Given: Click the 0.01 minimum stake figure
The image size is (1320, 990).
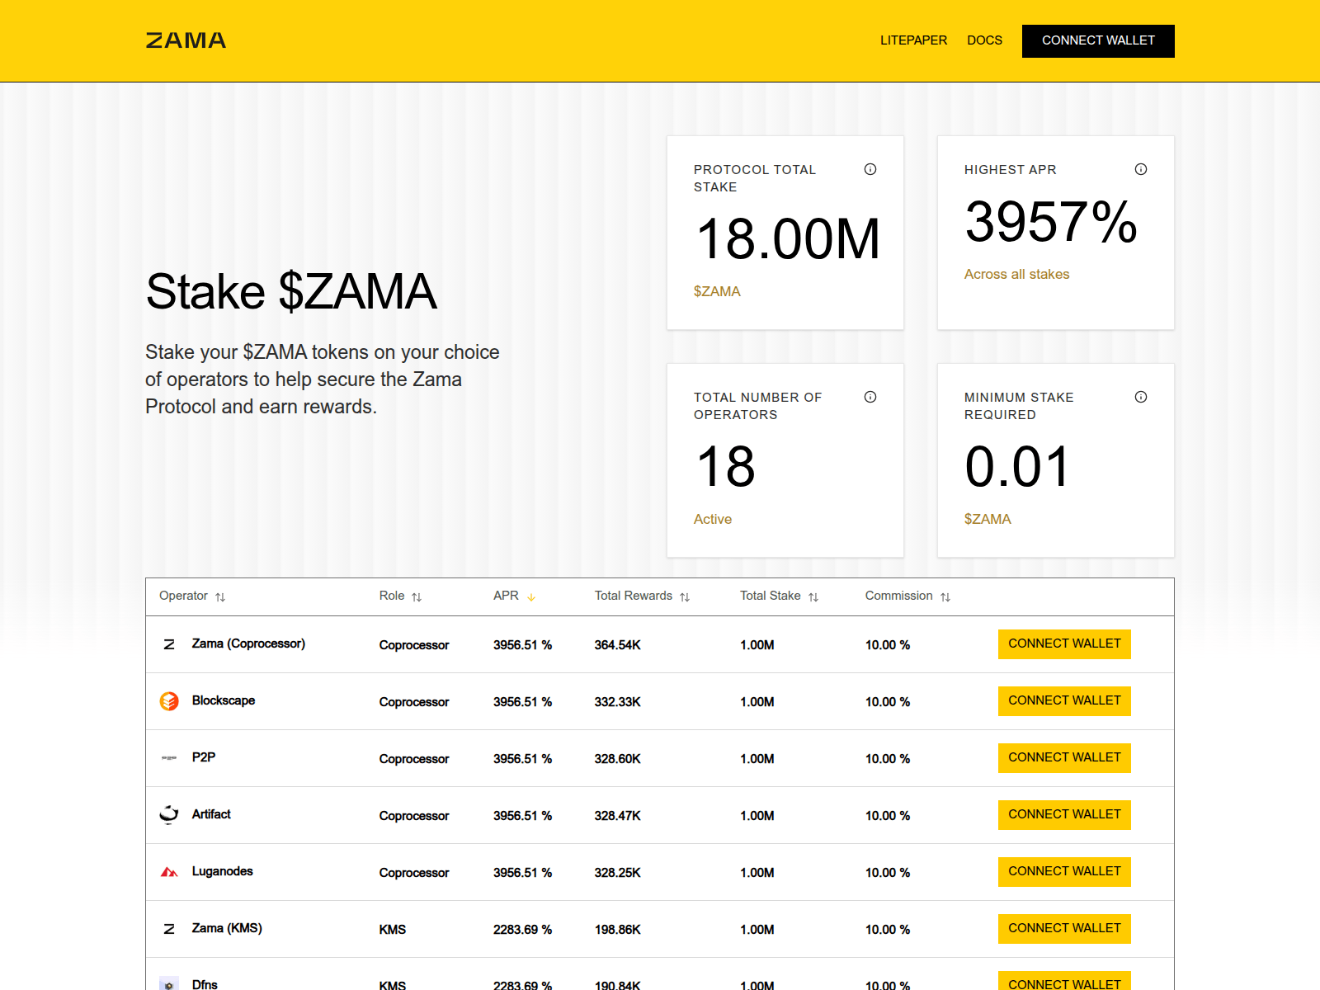Looking at the screenshot, I should point(1017,467).
